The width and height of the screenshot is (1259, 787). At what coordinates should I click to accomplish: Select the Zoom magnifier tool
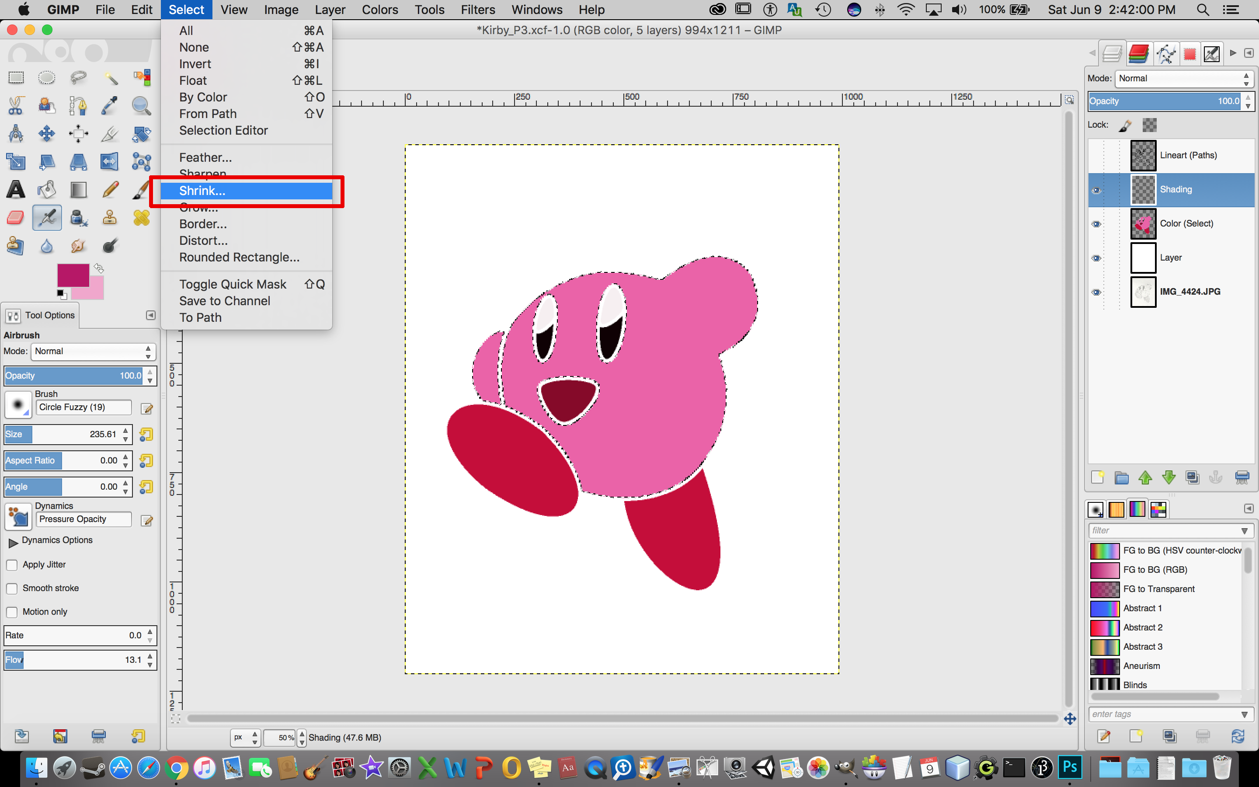(x=141, y=106)
